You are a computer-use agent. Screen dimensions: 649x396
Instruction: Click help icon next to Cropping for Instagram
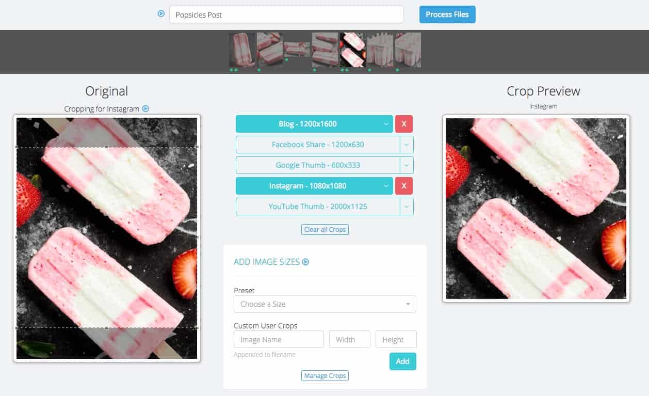point(145,108)
